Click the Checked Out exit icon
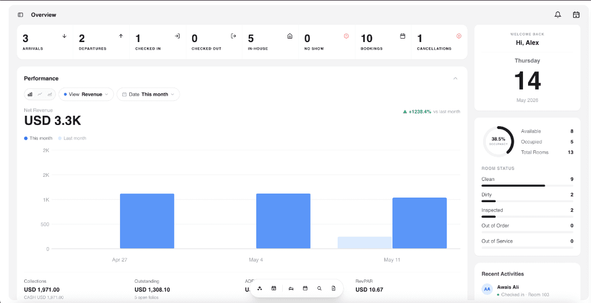591x303 pixels. pos(233,36)
